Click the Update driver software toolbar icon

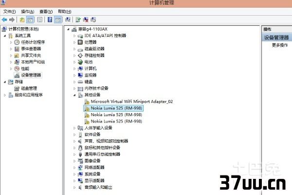78,19
